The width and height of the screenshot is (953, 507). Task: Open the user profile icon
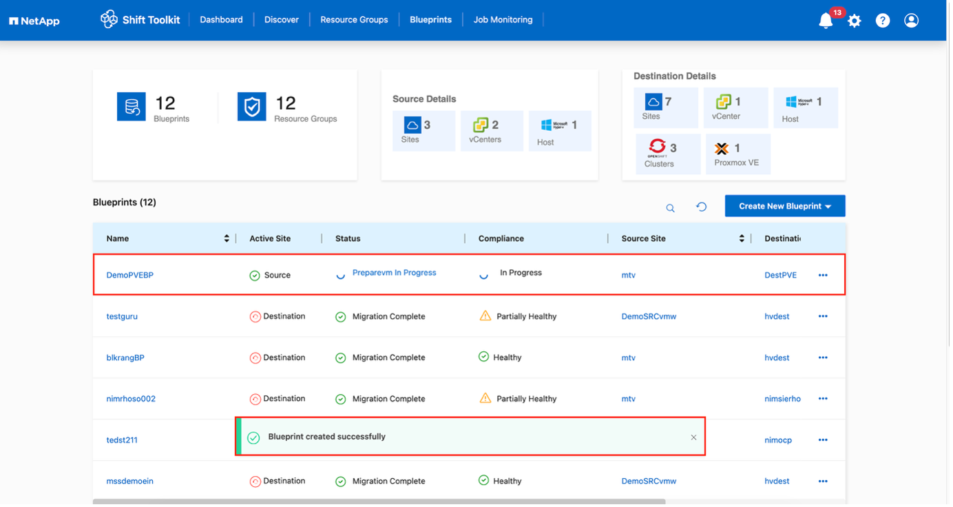tap(911, 21)
